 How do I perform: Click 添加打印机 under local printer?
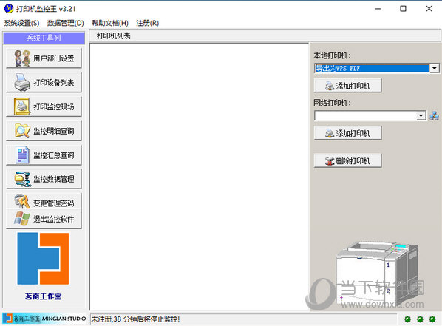click(x=347, y=86)
